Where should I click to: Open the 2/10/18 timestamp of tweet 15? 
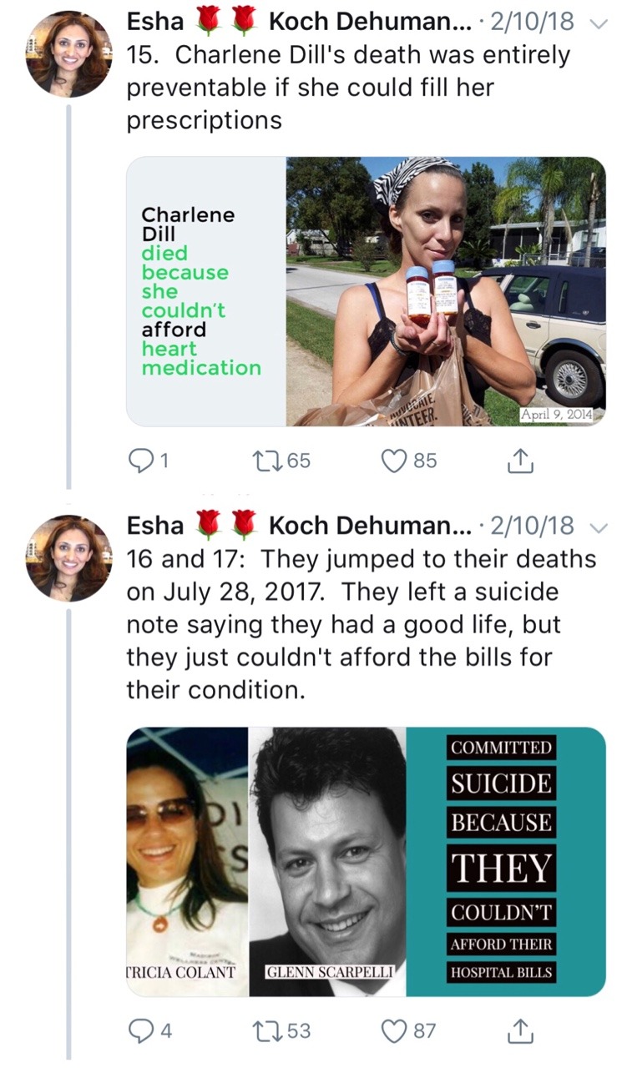click(x=533, y=23)
